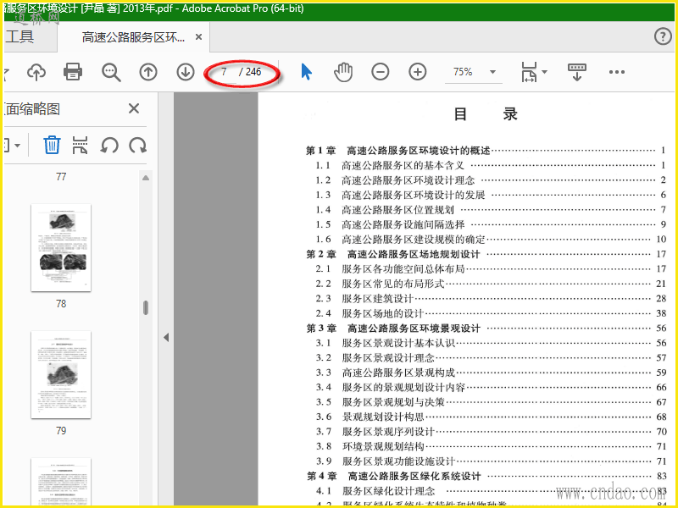Click the 目录 heading

point(485,114)
